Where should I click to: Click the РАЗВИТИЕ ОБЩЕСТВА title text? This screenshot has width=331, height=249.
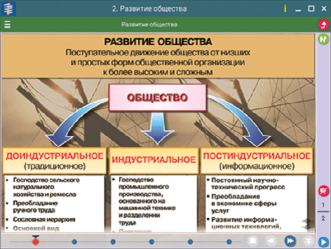pyautogui.click(x=158, y=42)
